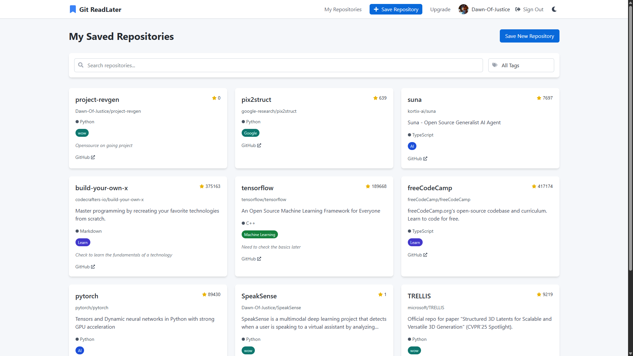
Task: Click external-link icon beside suna GitHub
Action: click(x=425, y=159)
